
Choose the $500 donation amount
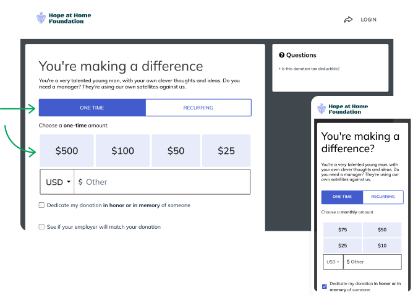[x=67, y=150]
